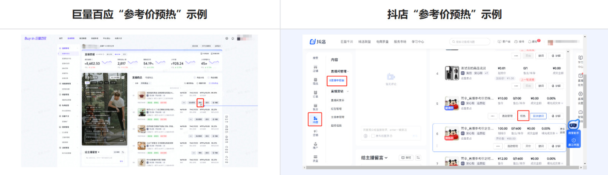608x175 pixels.
Task: Open 电商罗盘 in Doudian top nav
Action: click(382, 42)
